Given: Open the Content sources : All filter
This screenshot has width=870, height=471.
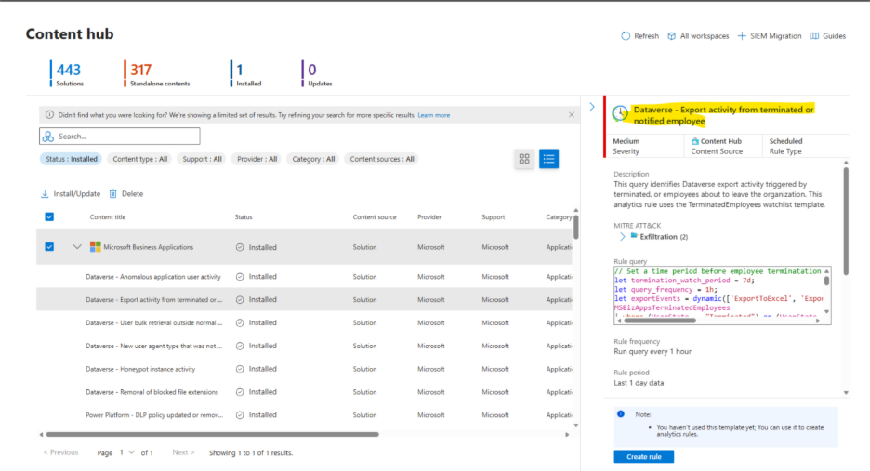Looking at the screenshot, I should click(x=382, y=159).
